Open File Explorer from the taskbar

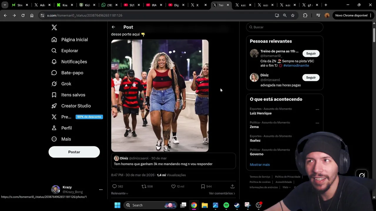coord(205,205)
